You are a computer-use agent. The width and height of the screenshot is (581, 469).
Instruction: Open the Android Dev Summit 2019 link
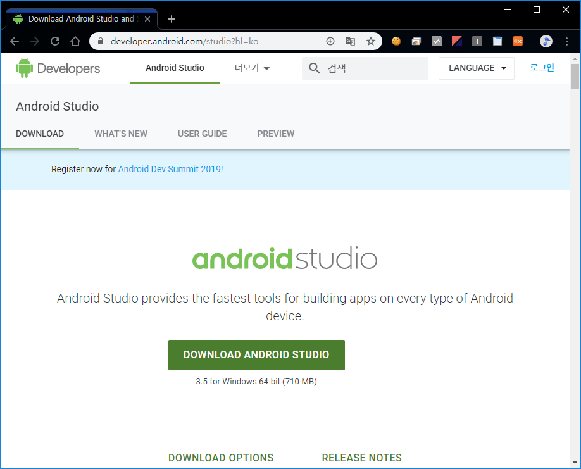tap(170, 169)
